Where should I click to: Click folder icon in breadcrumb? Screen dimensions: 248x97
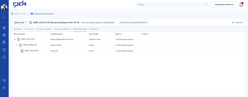(x=32, y=14)
